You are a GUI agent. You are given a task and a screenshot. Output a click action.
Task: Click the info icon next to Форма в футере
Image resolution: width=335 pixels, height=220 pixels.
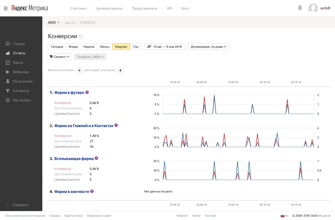(87, 92)
